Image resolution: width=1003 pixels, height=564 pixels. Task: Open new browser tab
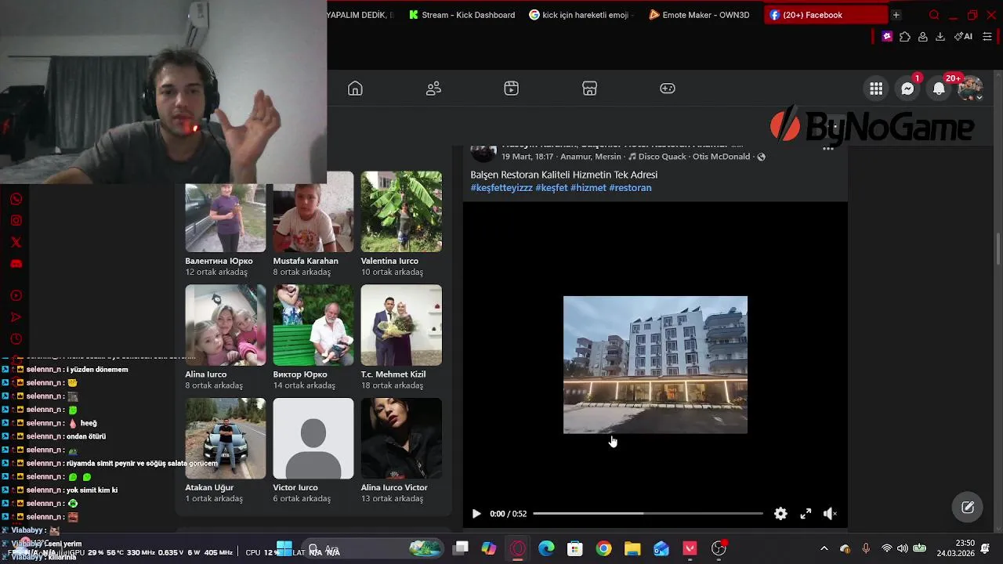(896, 15)
